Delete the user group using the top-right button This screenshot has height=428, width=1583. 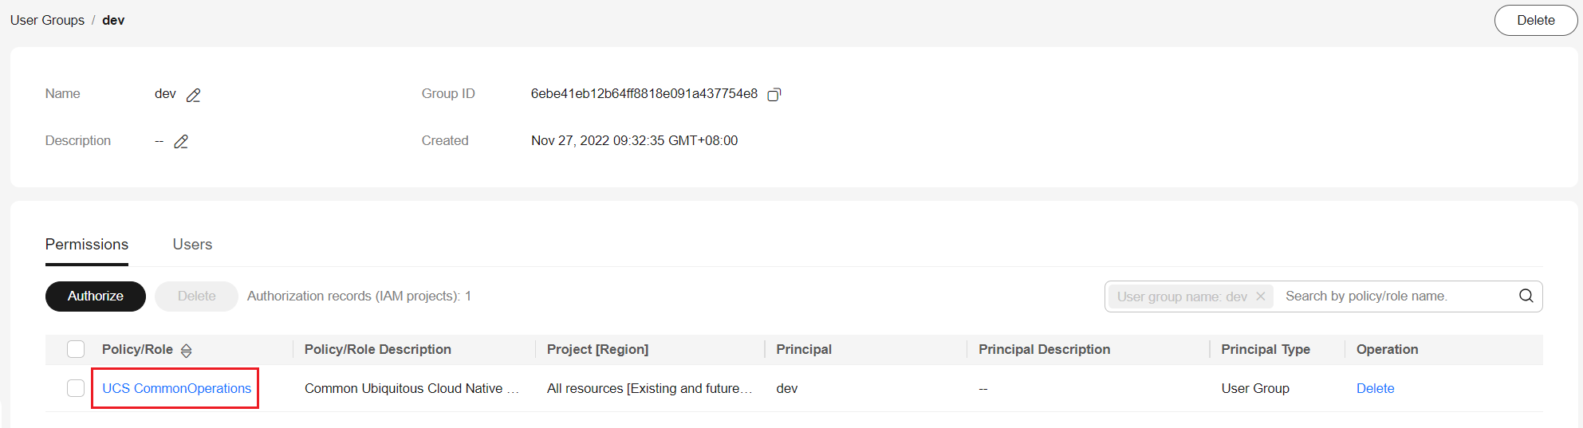tap(1535, 21)
